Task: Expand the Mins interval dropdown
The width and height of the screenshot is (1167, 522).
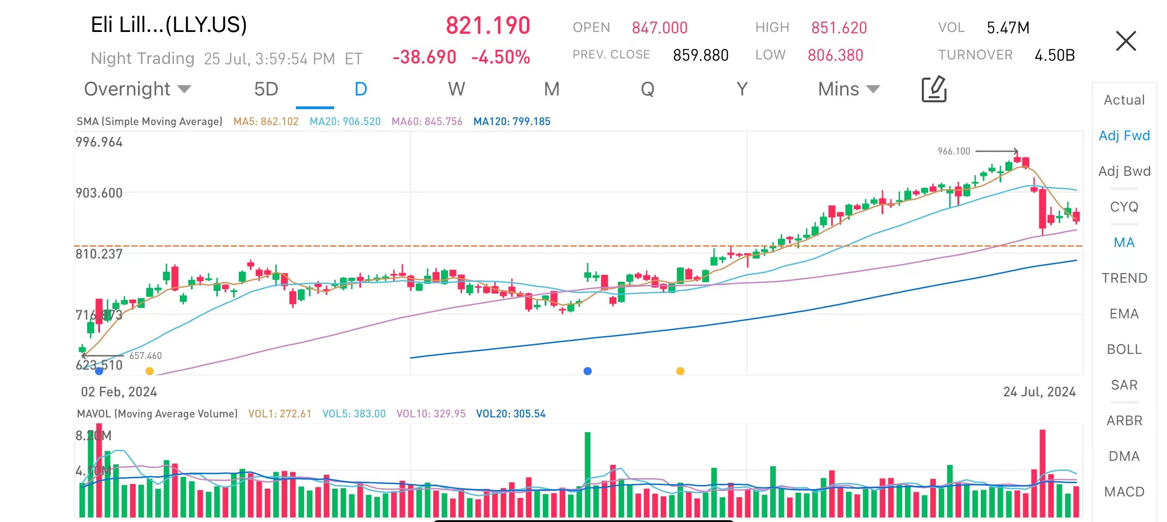Action: 849,89
